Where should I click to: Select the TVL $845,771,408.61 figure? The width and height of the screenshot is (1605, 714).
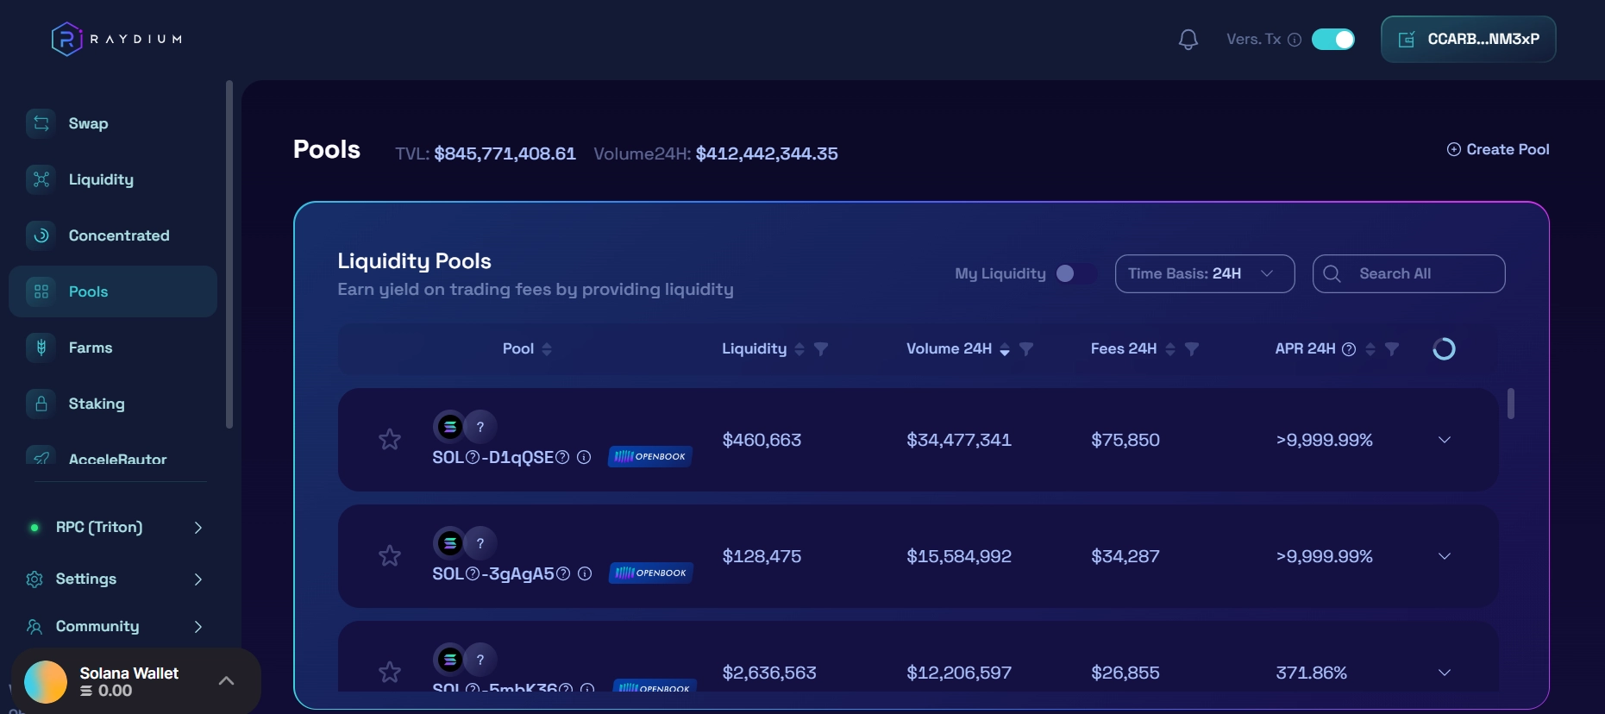click(x=505, y=153)
